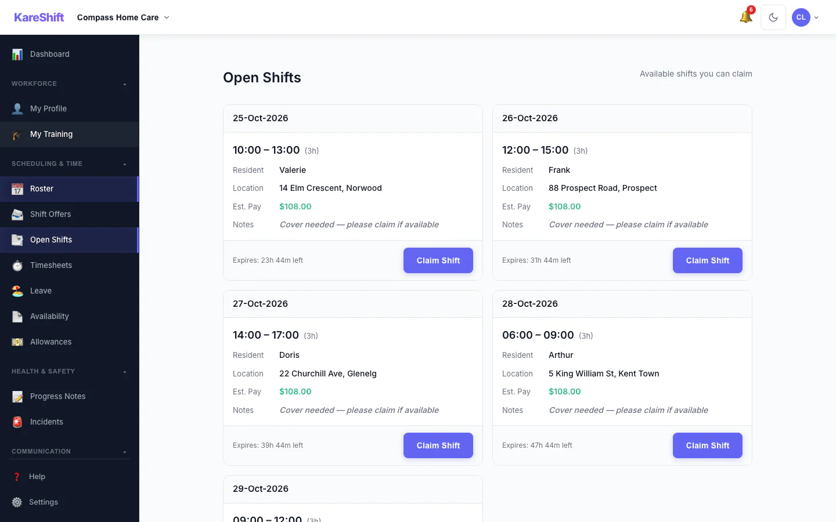This screenshot has width=836, height=522.
Task: Click the Open Shifts page heading
Action: 262,78
